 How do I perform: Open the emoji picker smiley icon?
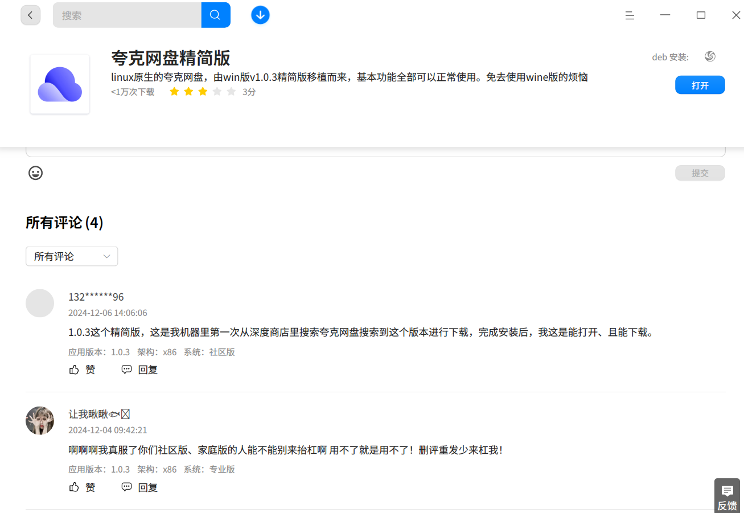coord(35,173)
